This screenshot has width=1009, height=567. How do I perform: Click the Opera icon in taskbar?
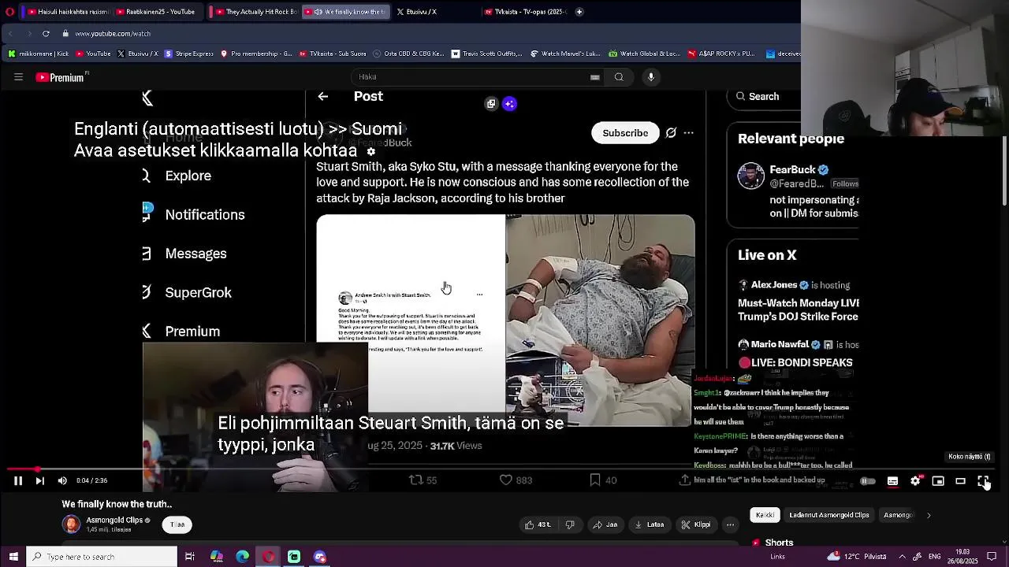[x=268, y=557]
